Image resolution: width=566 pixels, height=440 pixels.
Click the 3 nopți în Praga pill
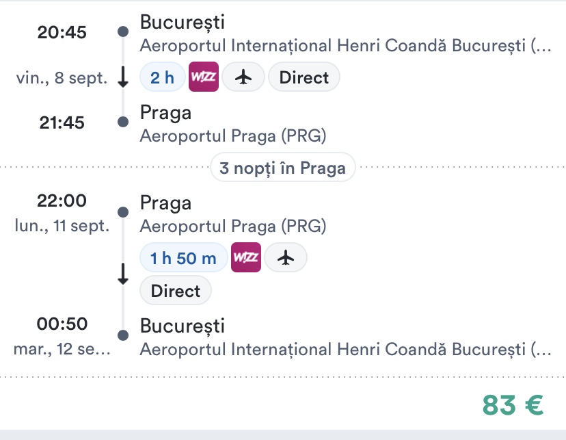tap(283, 167)
